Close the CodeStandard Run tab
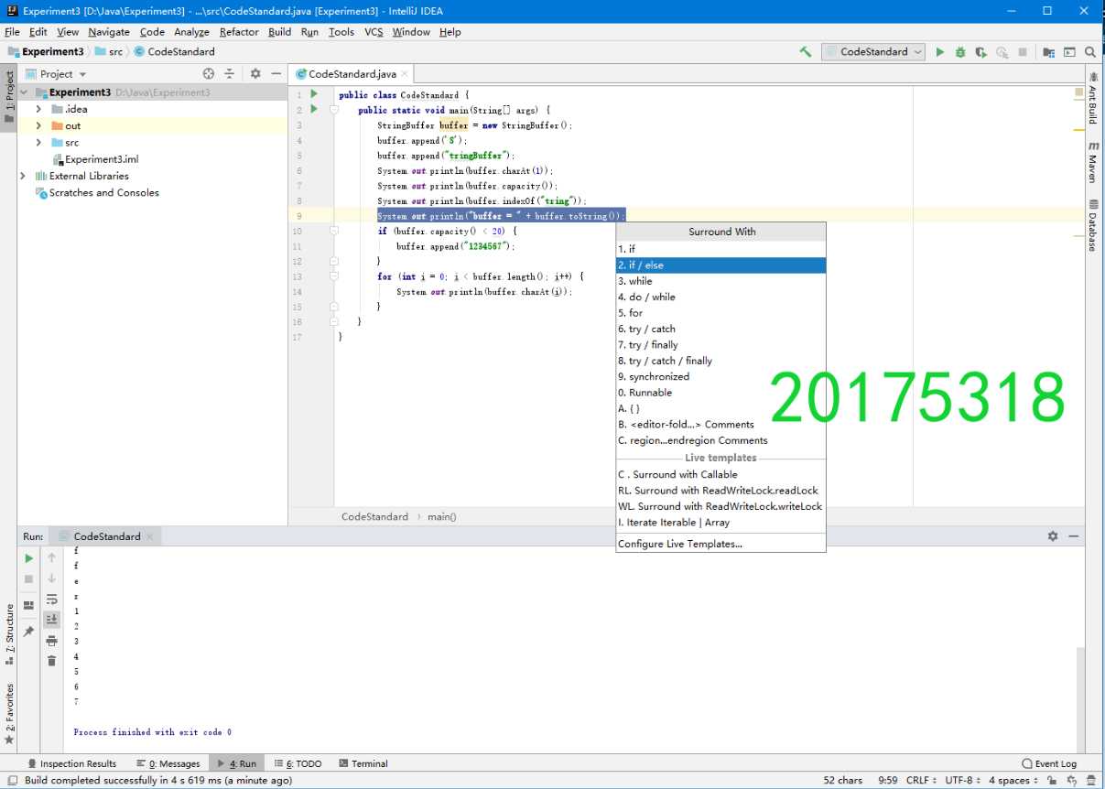 point(150,536)
